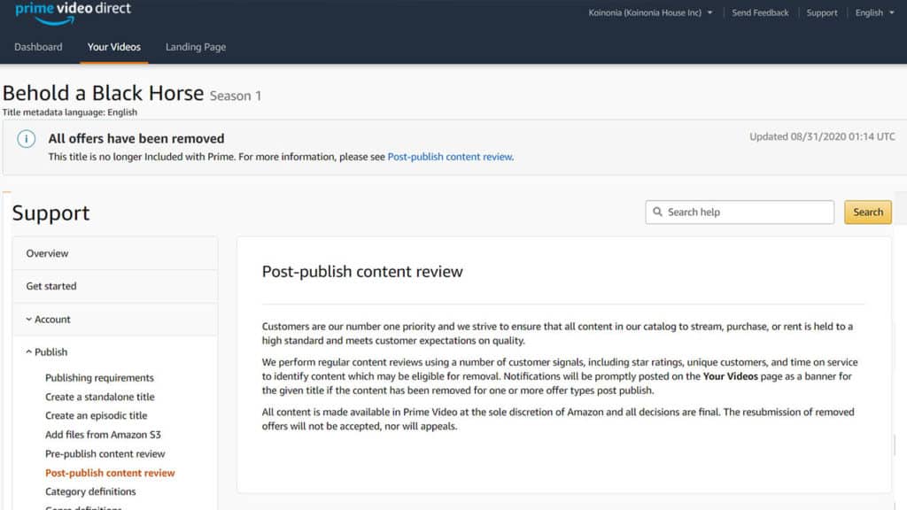Select the Your Videos tab
Screen dimensions: 907x510
click(114, 47)
